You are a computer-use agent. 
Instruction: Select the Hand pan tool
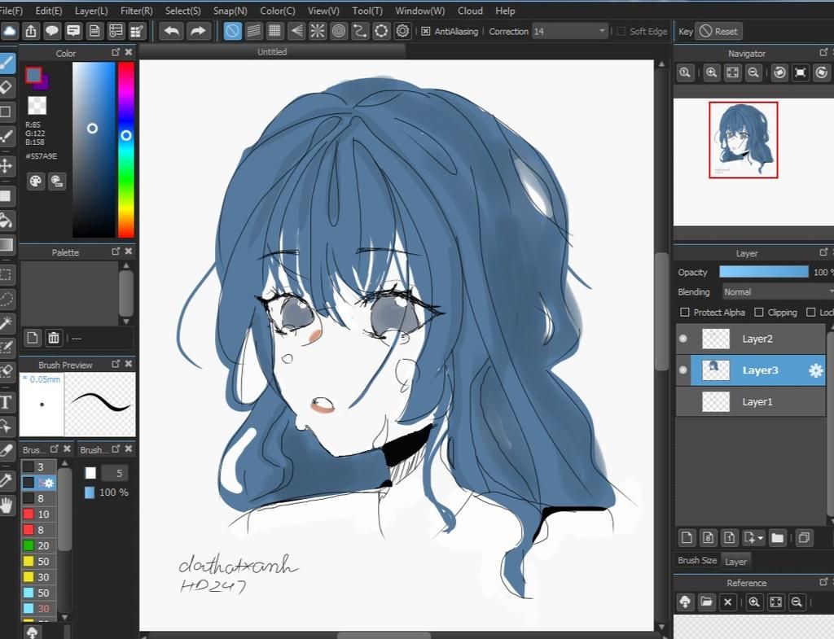[6, 505]
